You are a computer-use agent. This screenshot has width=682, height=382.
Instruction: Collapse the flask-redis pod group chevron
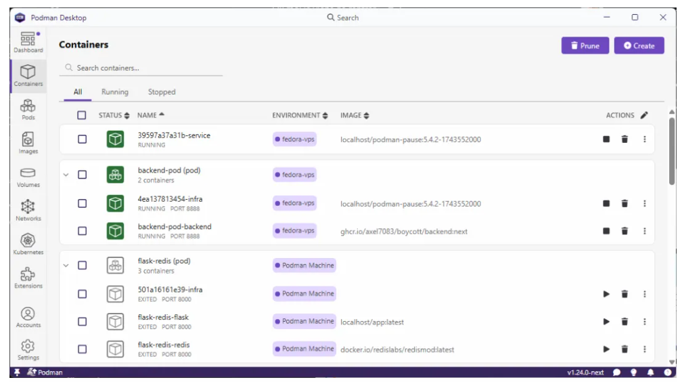66,266
